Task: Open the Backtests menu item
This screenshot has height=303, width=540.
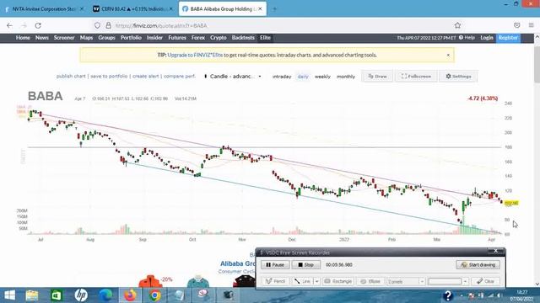Action: point(243,38)
